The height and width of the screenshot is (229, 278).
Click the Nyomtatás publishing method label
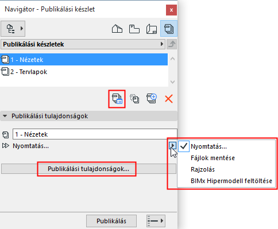tap(31, 146)
